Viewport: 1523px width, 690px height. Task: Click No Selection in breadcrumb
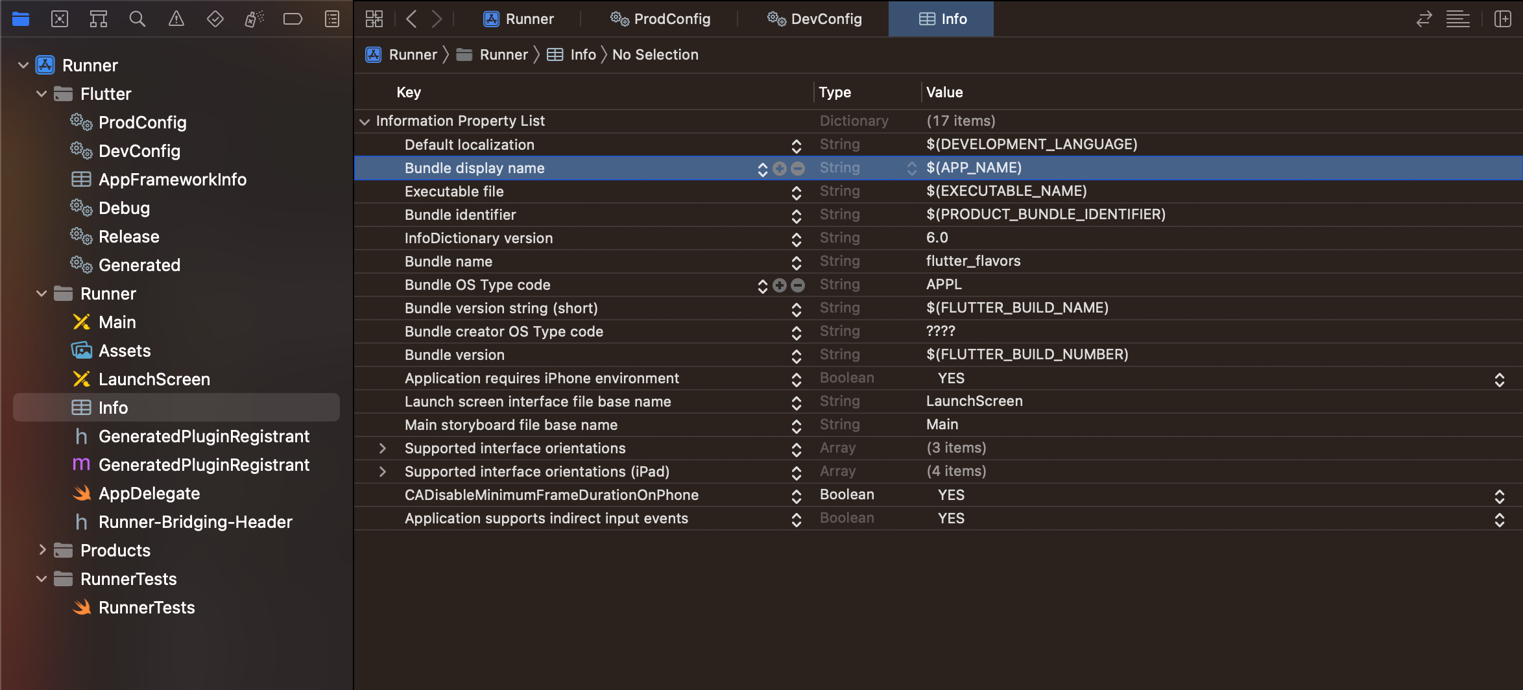pyautogui.click(x=655, y=54)
